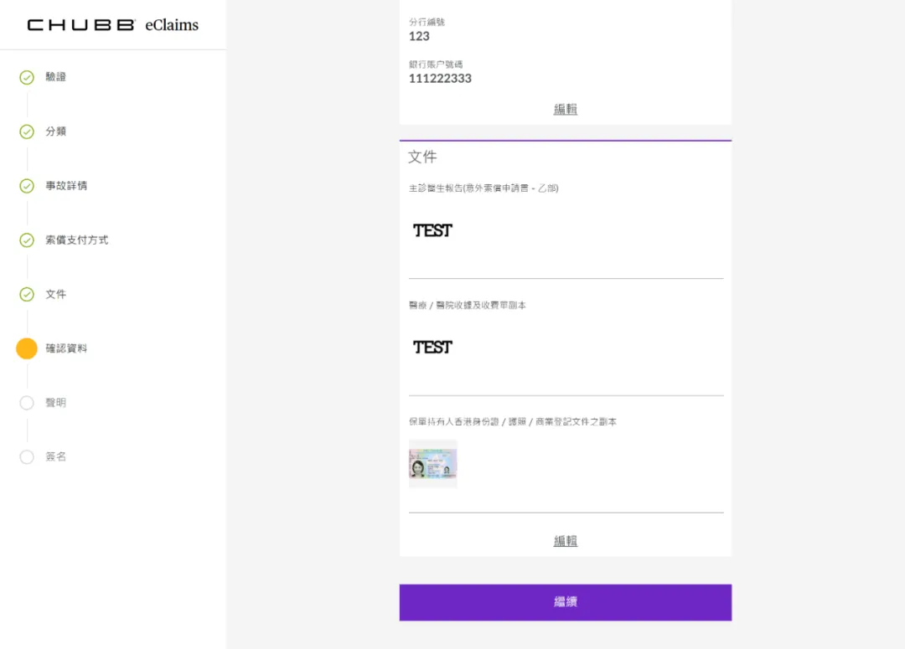The image size is (905, 649).
Task: Click the green checkmark icon beside 事故詳情
Action: pos(27,186)
